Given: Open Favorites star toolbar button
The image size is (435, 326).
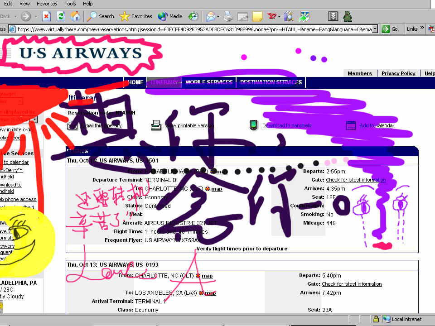Looking at the screenshot, I should coord(135,16).
